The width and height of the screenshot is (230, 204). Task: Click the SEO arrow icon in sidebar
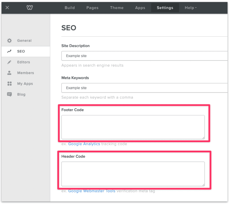9,51
